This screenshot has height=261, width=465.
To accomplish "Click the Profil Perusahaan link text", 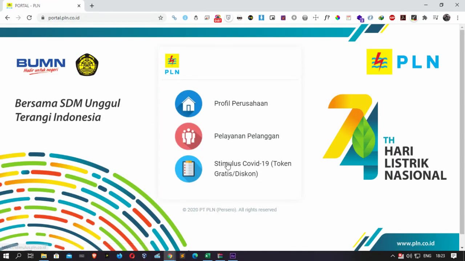I will [x=241, y=103].
